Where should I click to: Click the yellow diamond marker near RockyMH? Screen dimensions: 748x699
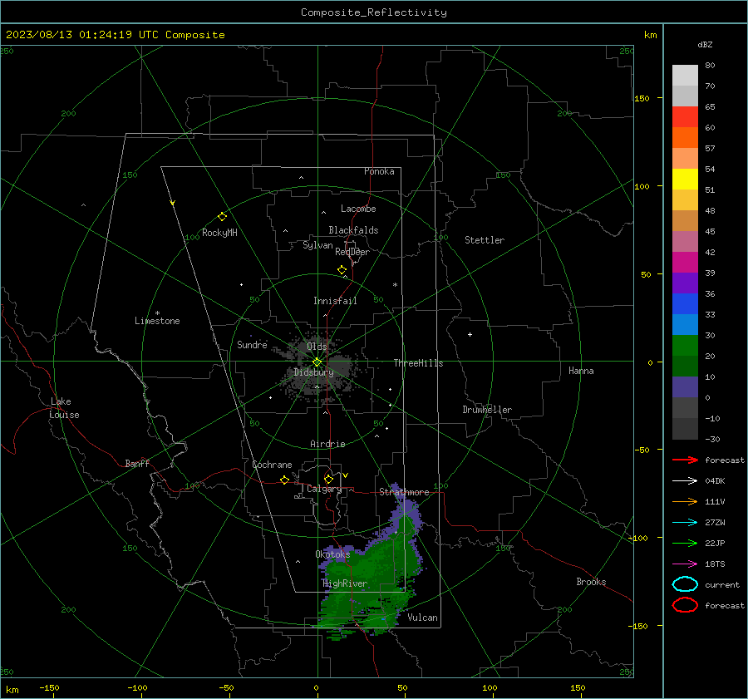[222, 217]
